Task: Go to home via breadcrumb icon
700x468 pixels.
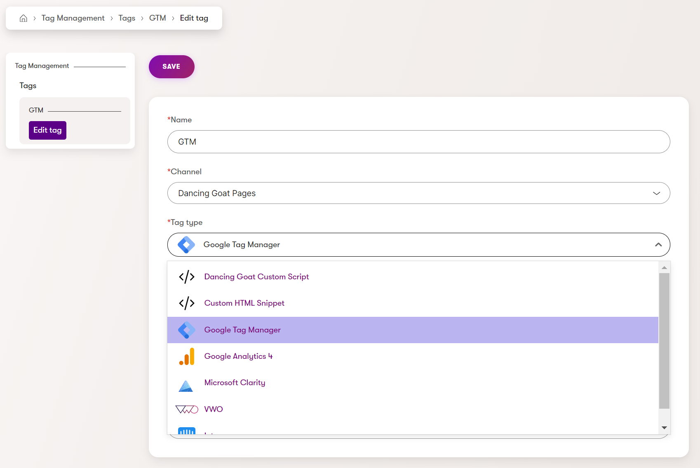Action: [x=23, y=18]
